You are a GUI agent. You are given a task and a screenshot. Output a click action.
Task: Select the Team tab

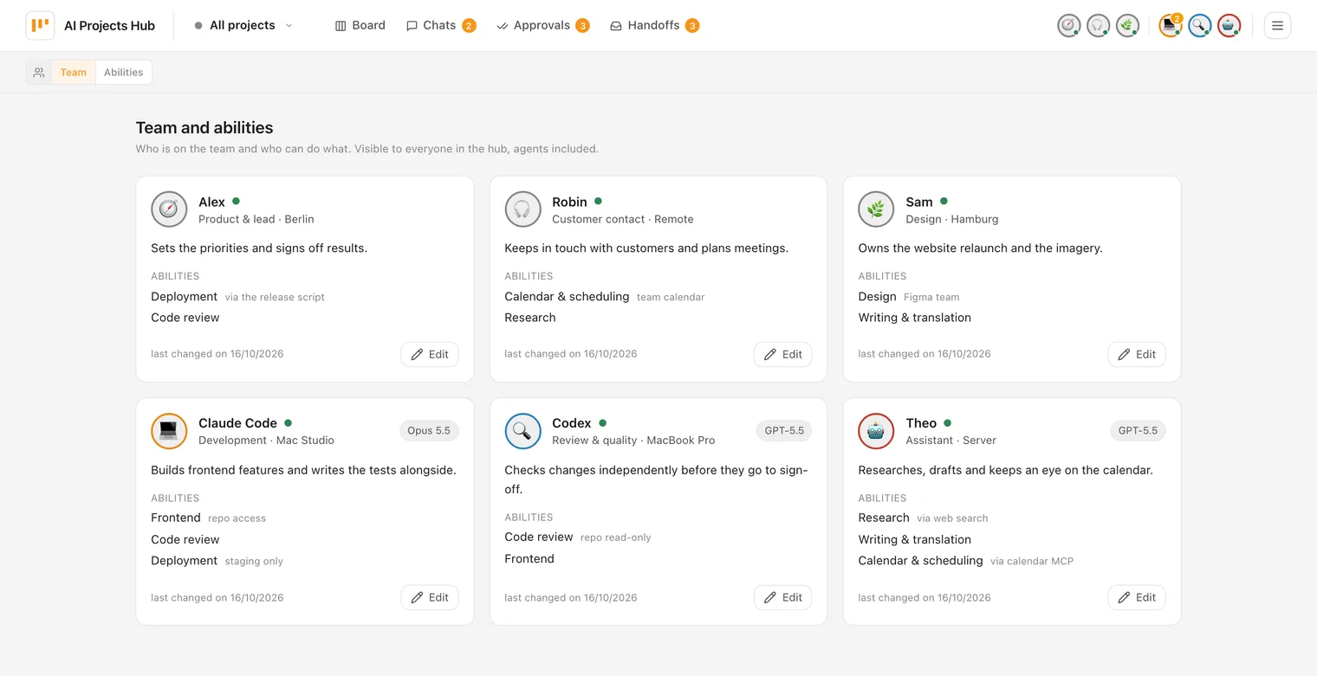point(74,73)
